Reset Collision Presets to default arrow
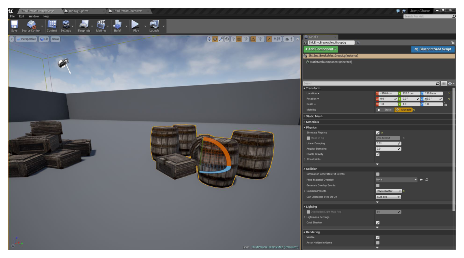Image resolution: width=464 pixels, height=258 pixels. 404,191
